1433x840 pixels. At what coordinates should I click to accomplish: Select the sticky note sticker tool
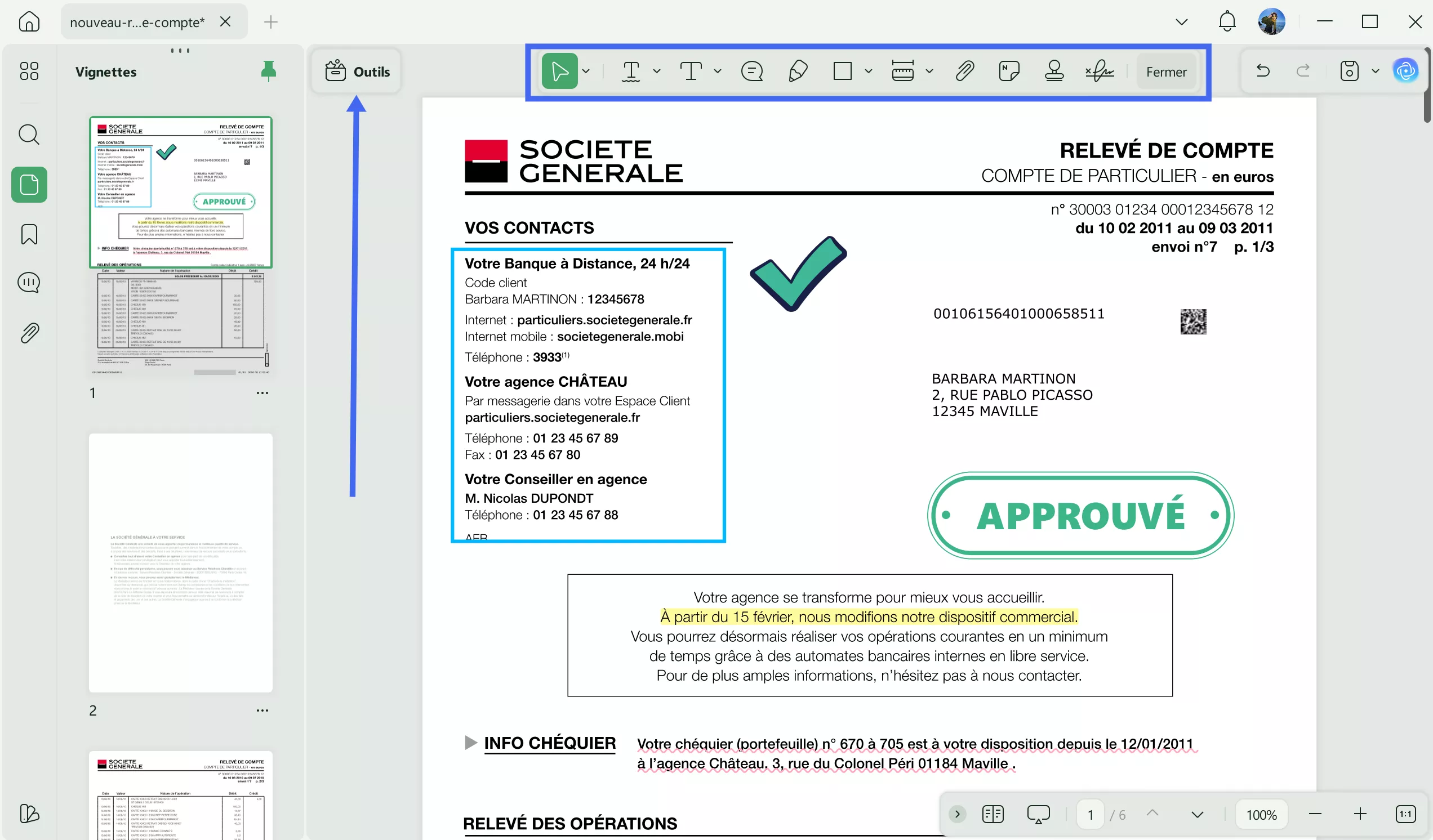[x=1009, y=72]
